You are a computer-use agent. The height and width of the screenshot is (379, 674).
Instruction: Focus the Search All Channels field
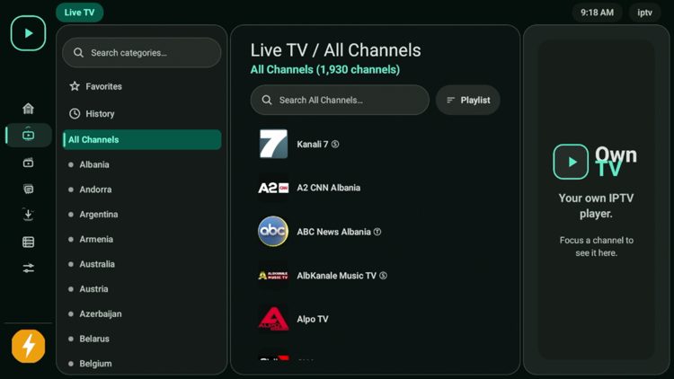tap(340, 100)
